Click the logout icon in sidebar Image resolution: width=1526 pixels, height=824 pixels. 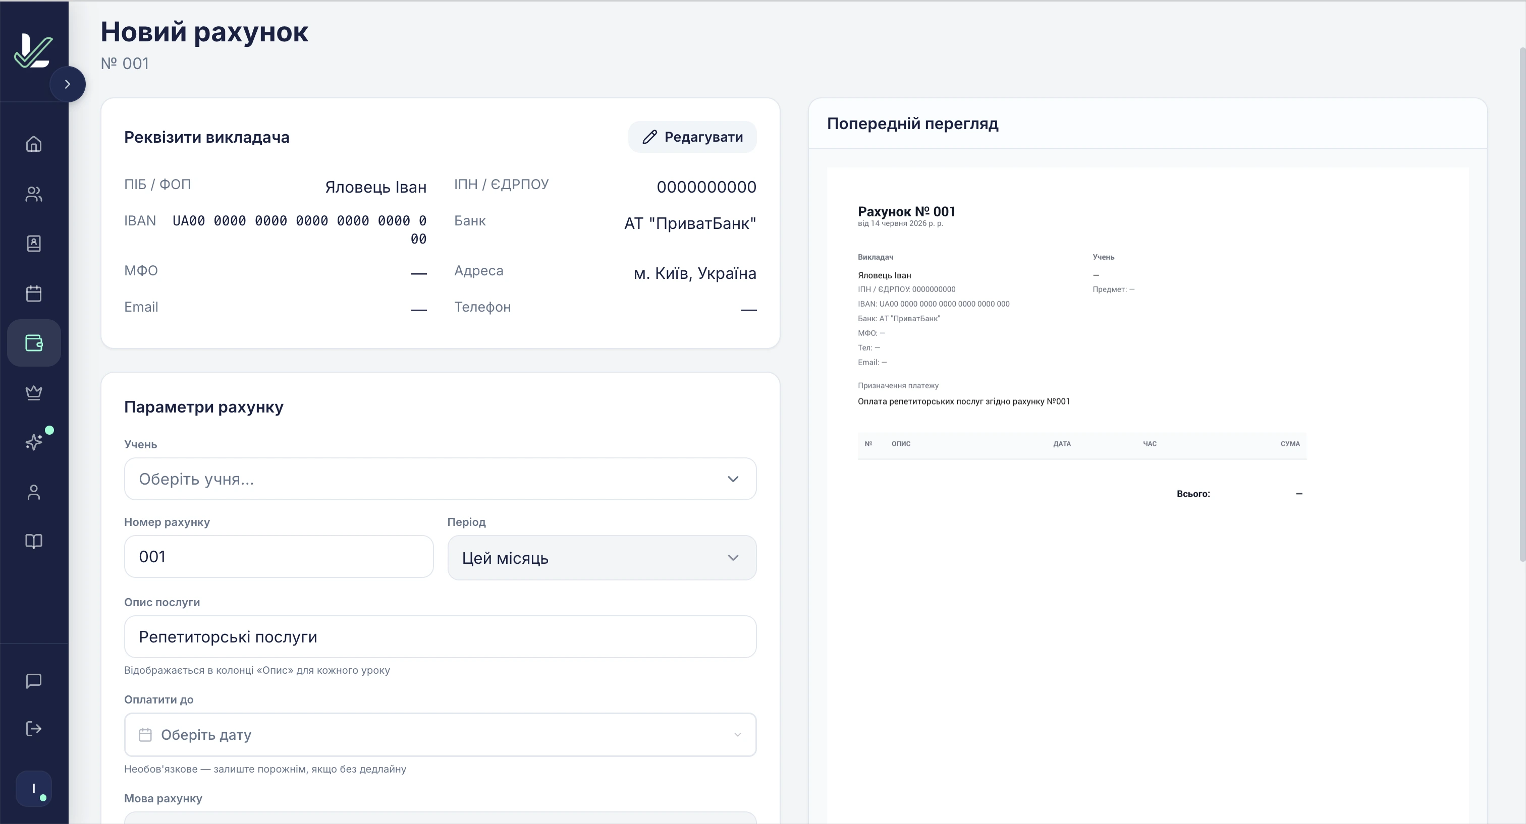click(34, 728)
